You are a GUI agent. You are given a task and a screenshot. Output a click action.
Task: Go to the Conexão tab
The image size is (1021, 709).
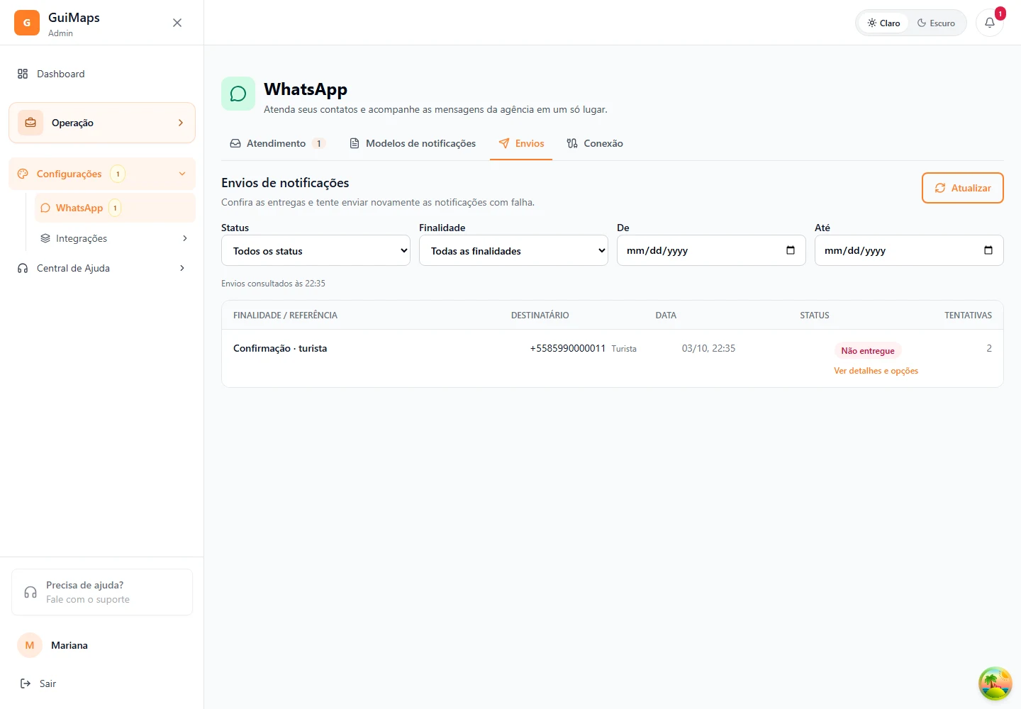pos(595,143)
